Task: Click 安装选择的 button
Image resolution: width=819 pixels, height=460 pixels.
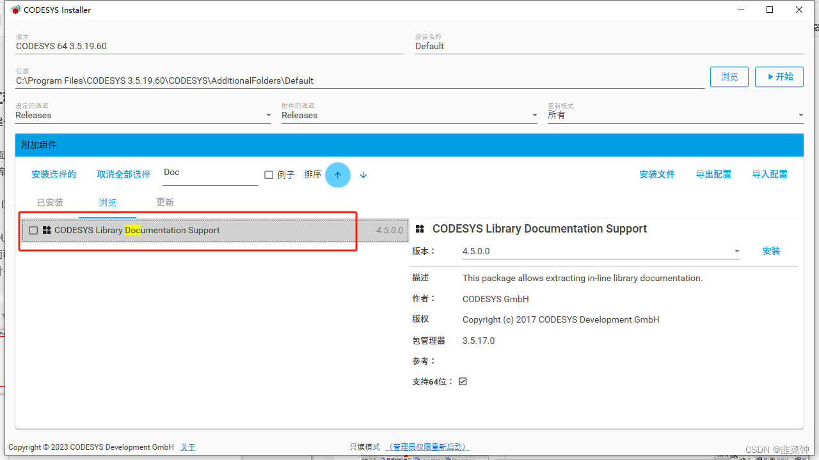Action: [x=54, y=174]
